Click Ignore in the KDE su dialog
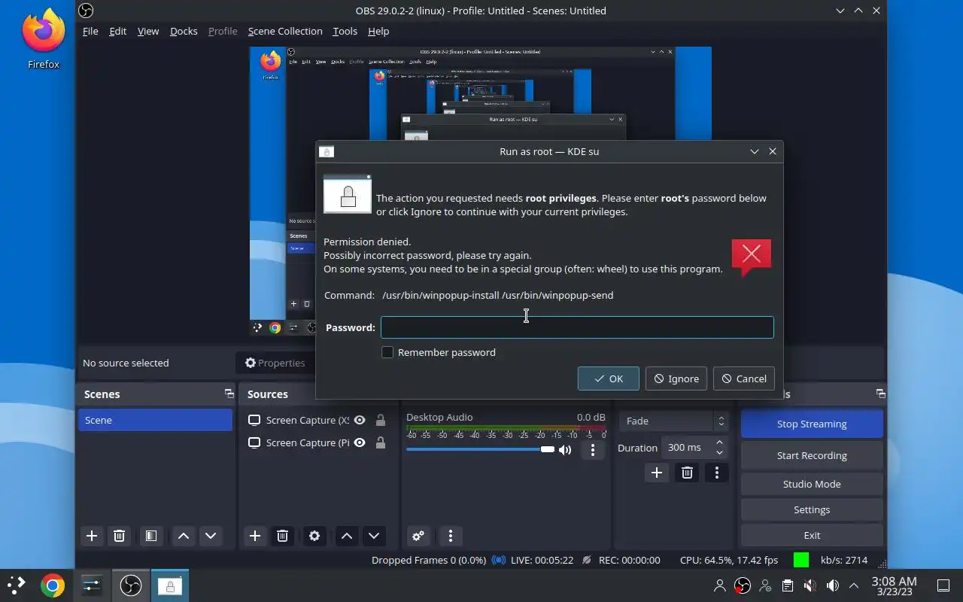 point(676,379)
